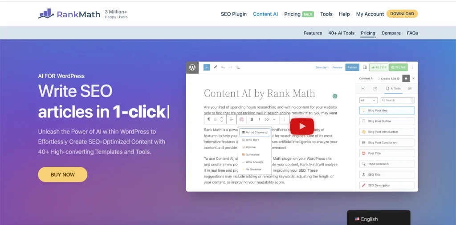Click the drag handle dots icon
This screenshot has height=225, width=456.
click(x=216, y=119)
